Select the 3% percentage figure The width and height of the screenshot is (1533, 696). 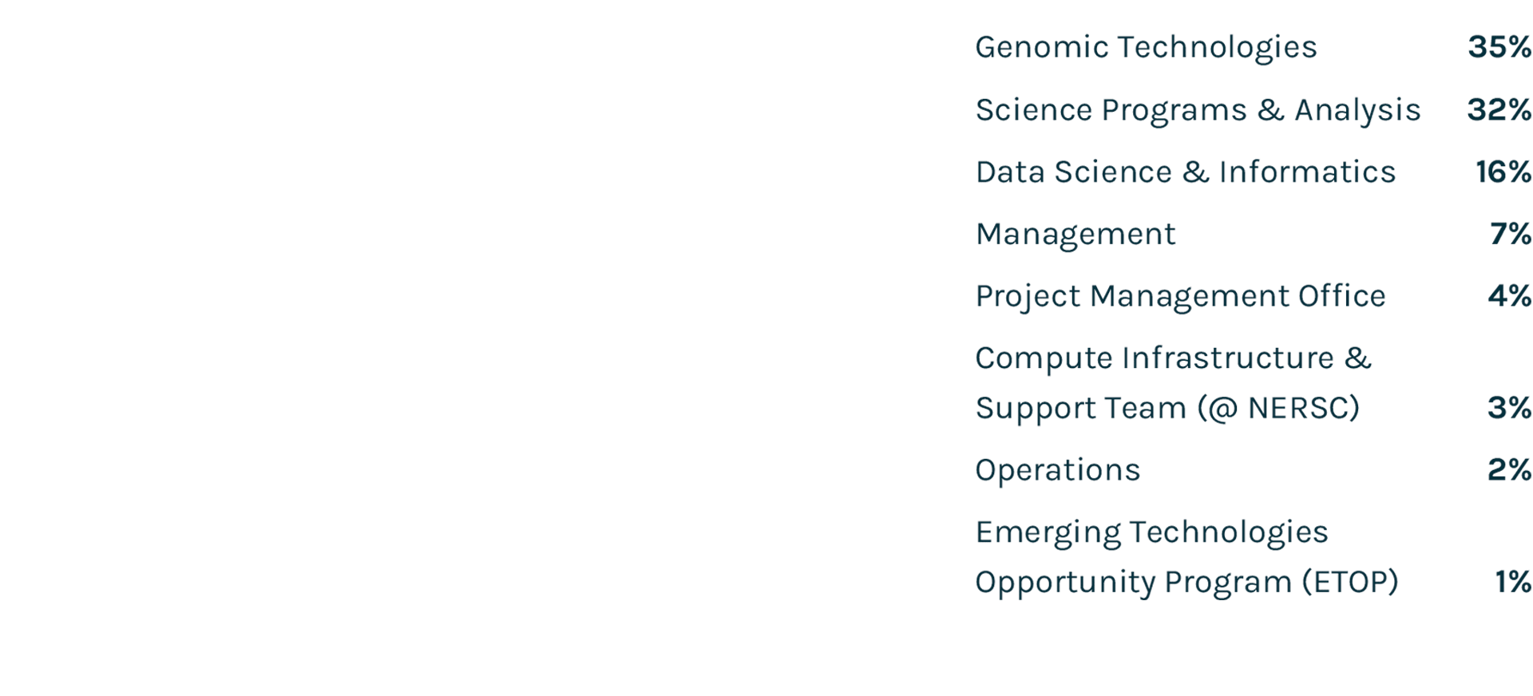coord(1510,408)
